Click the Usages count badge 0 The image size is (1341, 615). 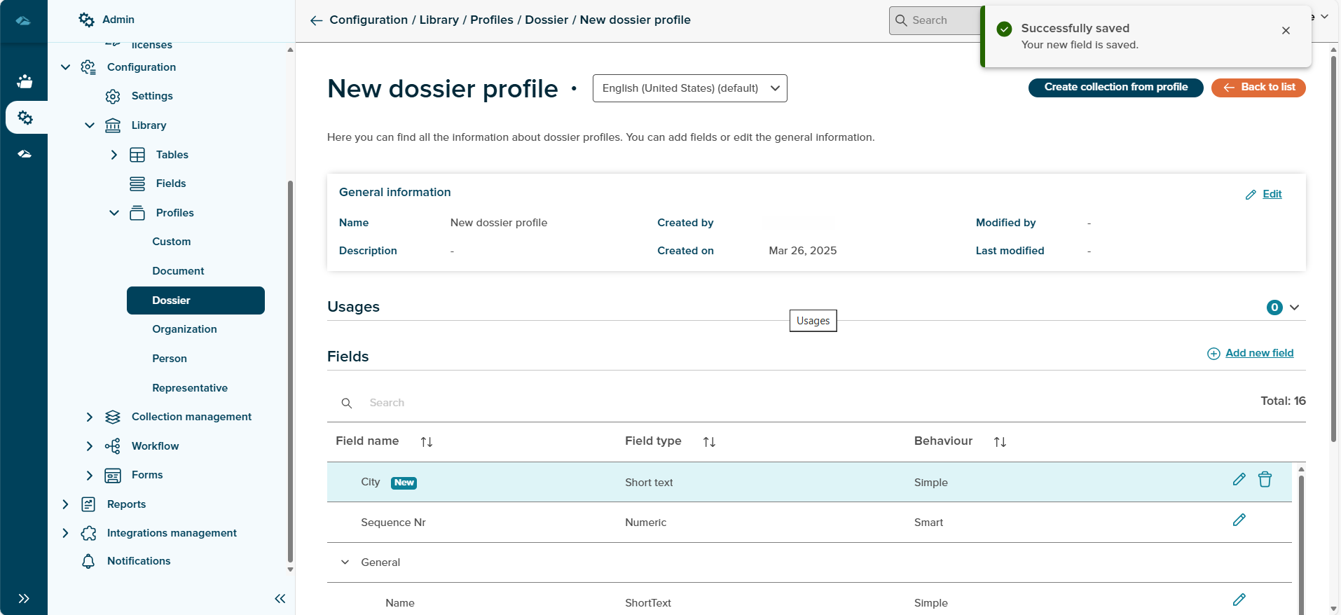click(x=1274, y=307)
